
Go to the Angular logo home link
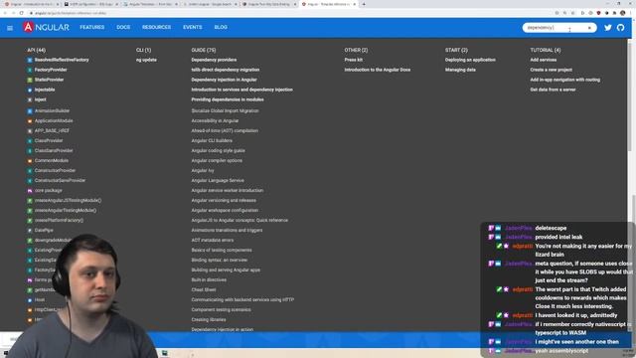pyautogui.click(x=47, y=27)
